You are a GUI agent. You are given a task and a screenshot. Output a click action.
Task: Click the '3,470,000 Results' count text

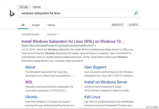(30, 34)
